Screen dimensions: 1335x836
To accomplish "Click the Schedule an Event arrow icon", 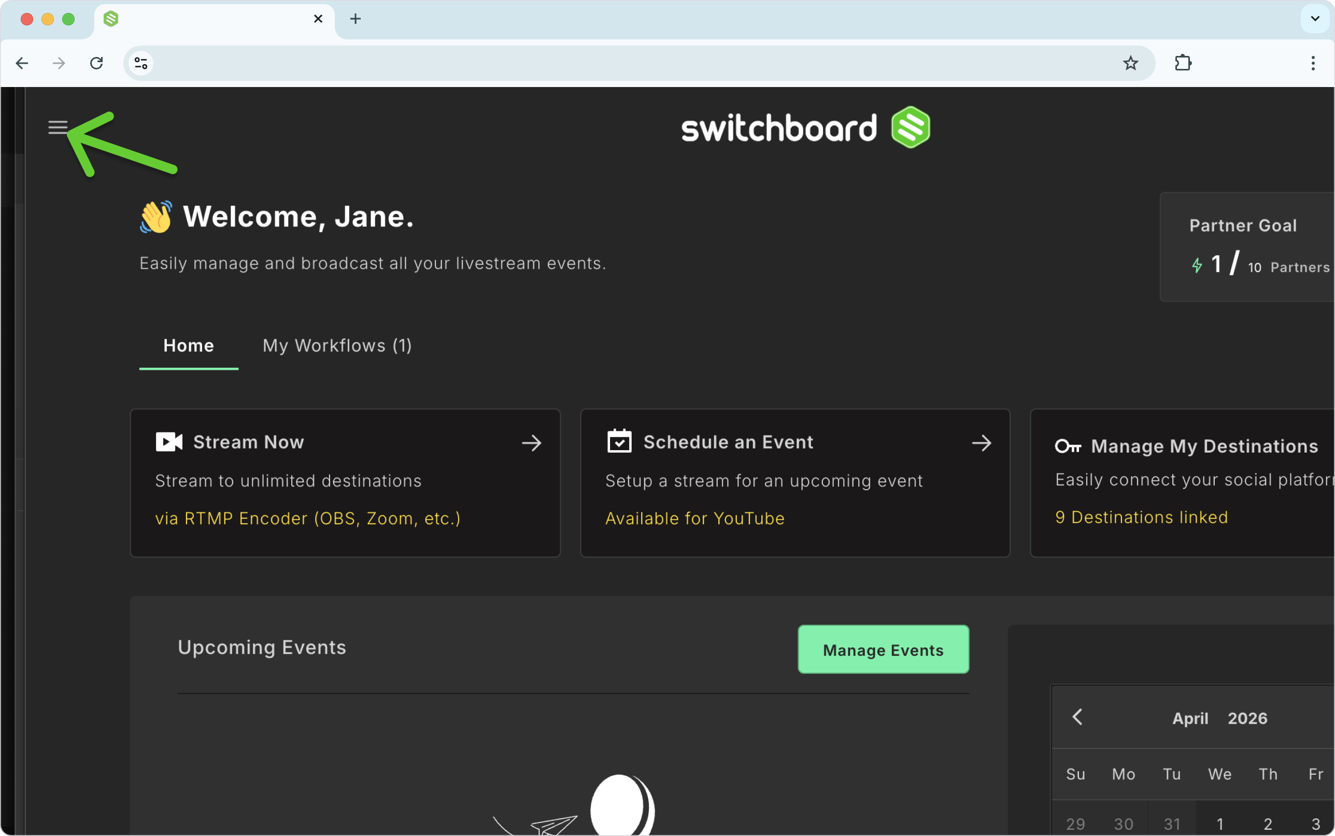I will 982,443.
